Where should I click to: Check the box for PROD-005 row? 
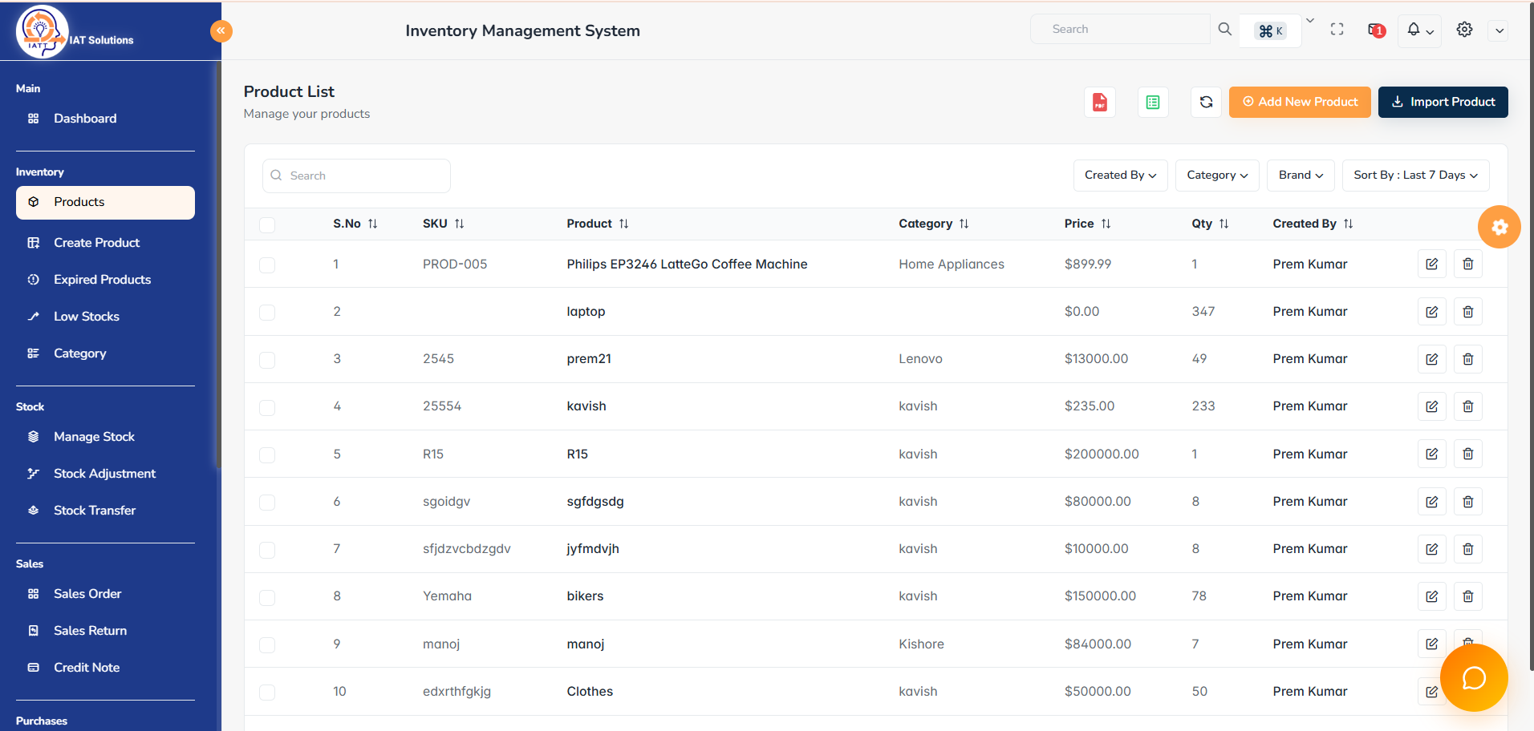coord(267,265)
